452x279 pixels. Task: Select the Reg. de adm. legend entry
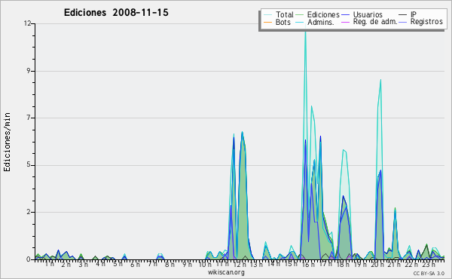369,22
